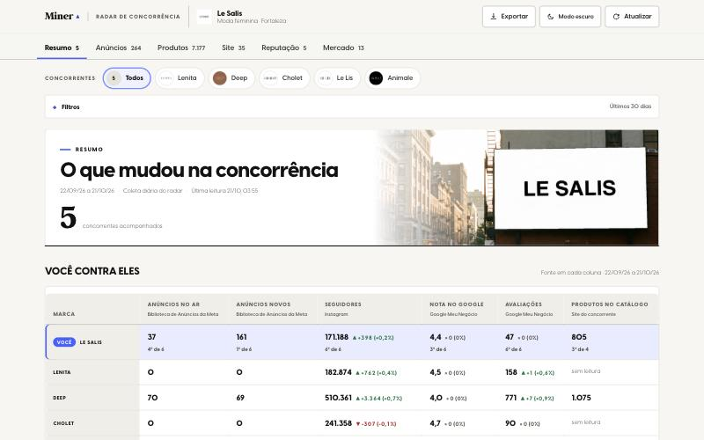
Task: Click the Miner logo
Action: 62,16
